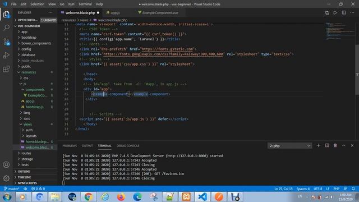Image resolution: width=359 pixels, height=202 pixels.
Task: Open the Terminal menu
Action: click(x=85, y=4)
